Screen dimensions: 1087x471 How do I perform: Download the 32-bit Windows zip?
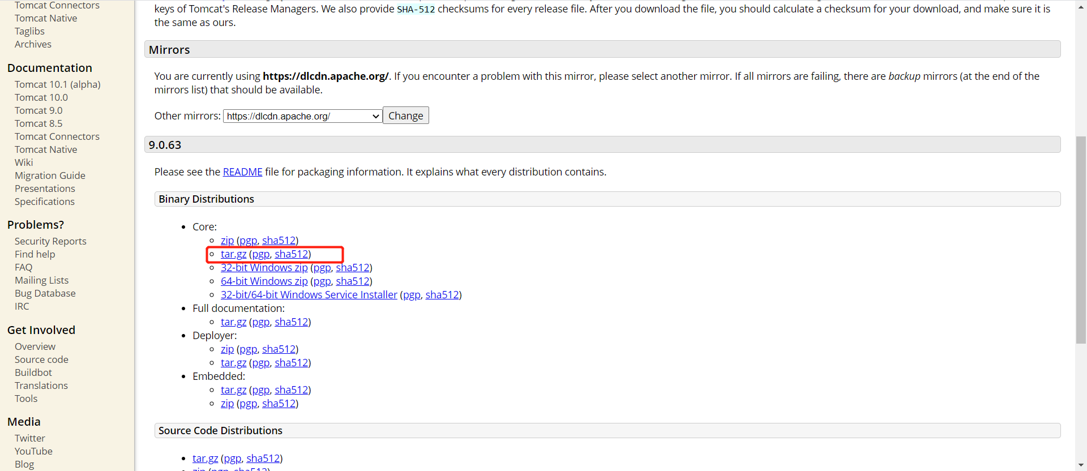click(x=264, y=268)
